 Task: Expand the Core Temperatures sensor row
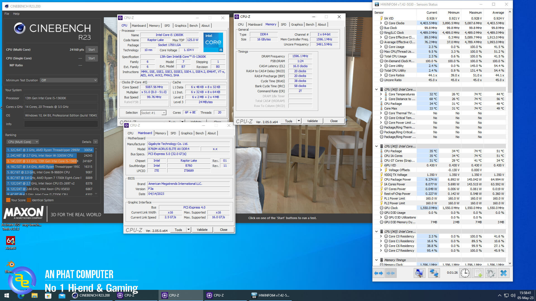(381, 94)
